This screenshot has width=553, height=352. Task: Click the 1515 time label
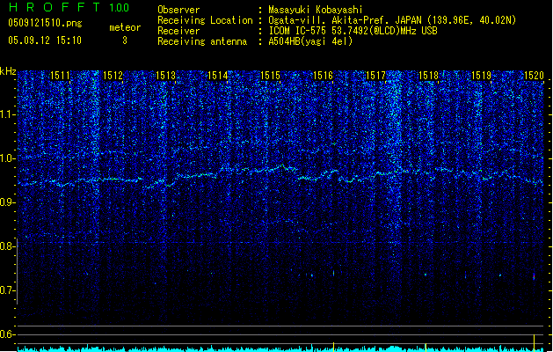tap(271, 77)
